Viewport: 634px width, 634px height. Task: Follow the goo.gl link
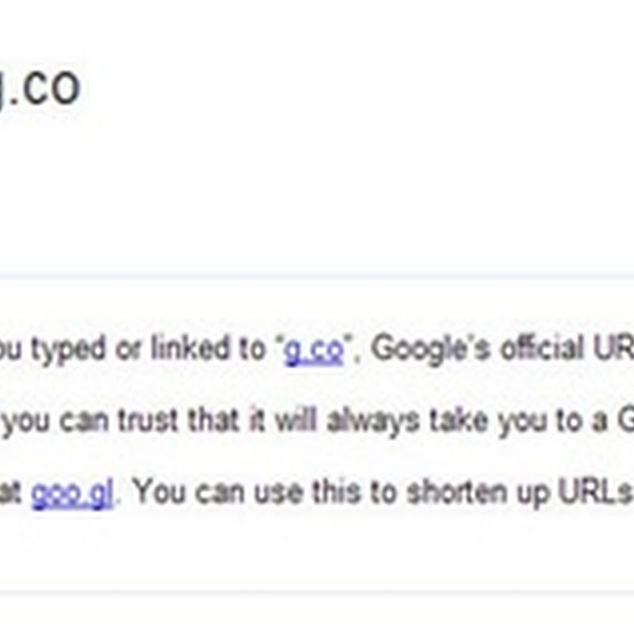pos(72,493)
